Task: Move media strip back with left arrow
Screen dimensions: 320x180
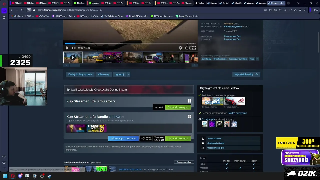Action: click(66, 65)
